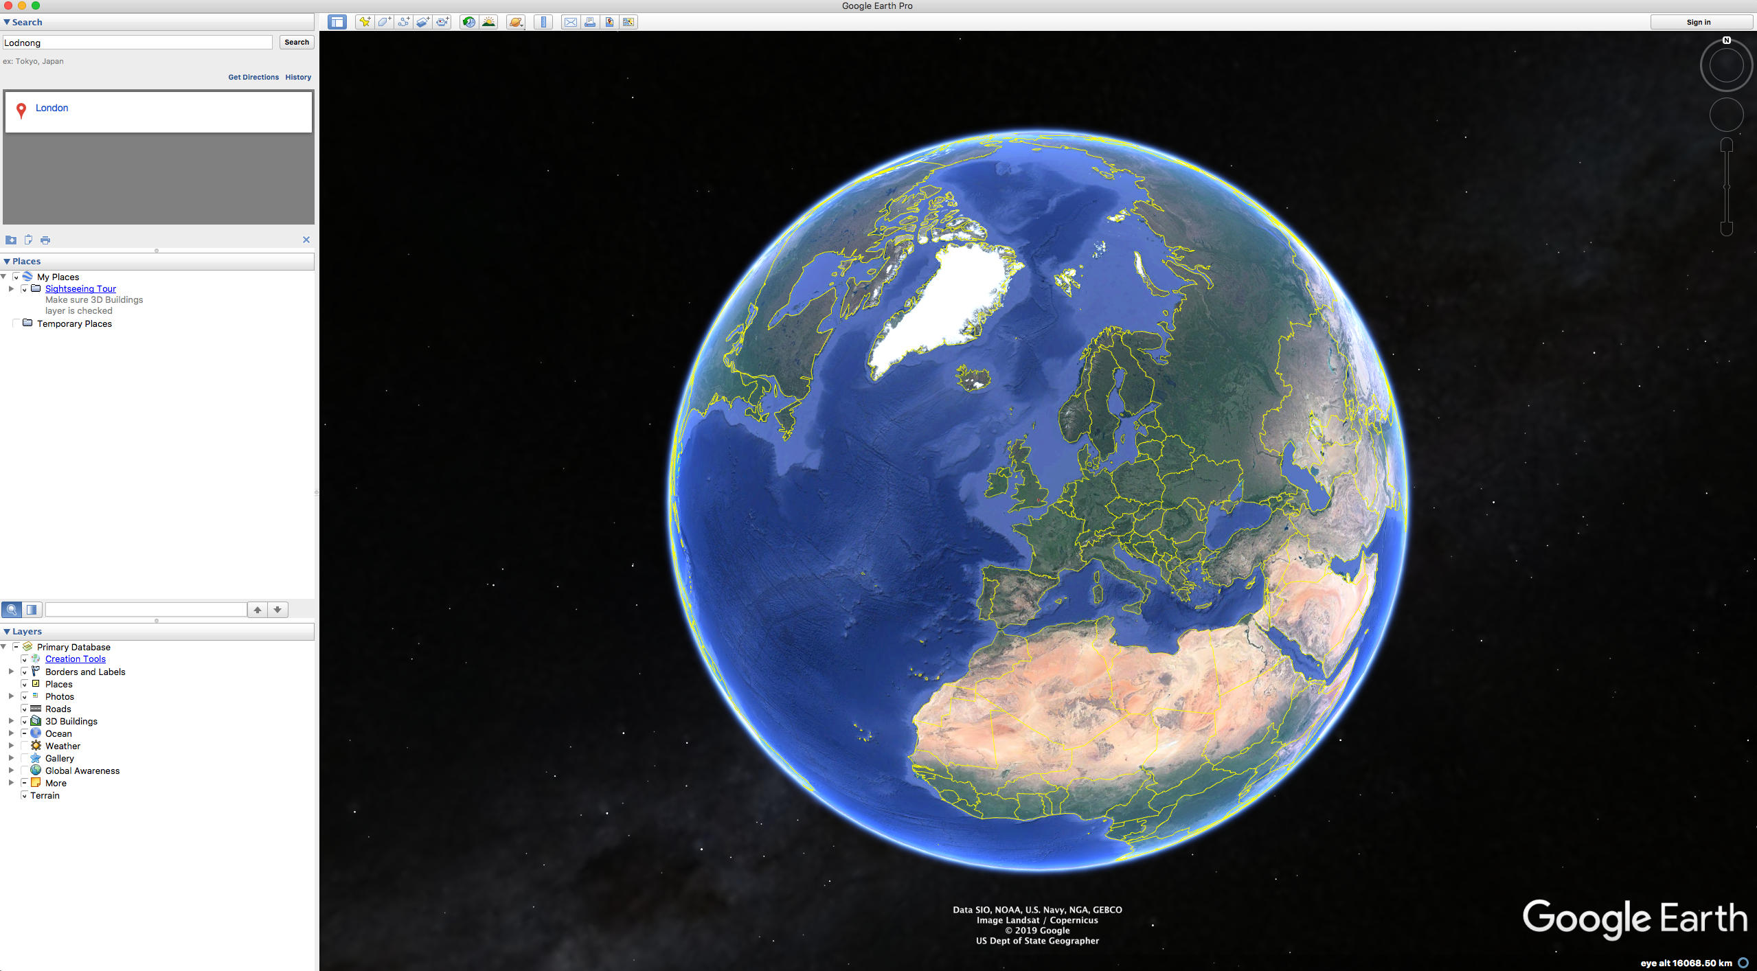
Task: Start the Record a Tour tool
Action: click(x=442, y=22)
